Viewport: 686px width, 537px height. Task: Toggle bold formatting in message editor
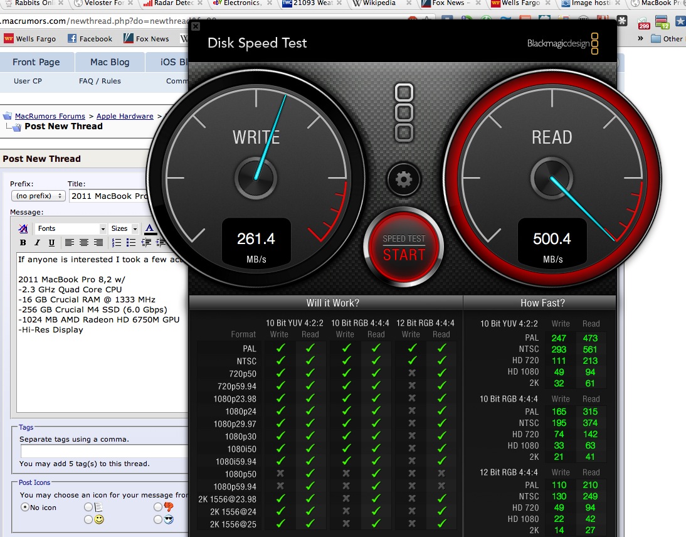tap(23, 242)
